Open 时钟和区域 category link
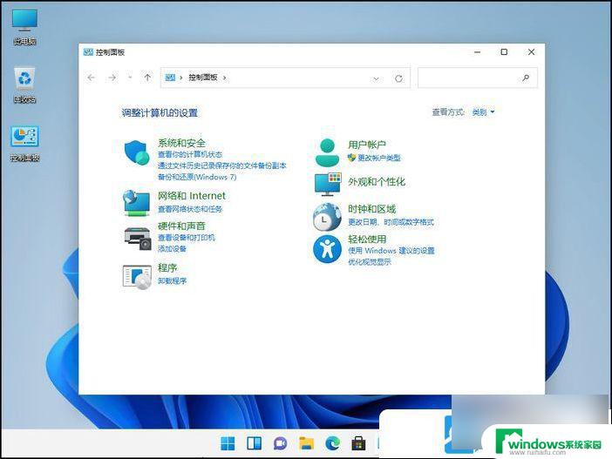612x459 pixels. tap(372, 209)
